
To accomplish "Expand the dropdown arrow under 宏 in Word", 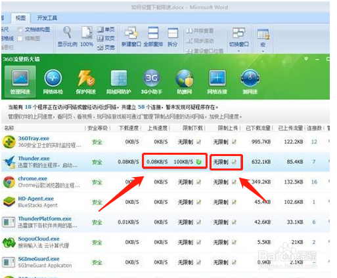I will pos(263,52).
